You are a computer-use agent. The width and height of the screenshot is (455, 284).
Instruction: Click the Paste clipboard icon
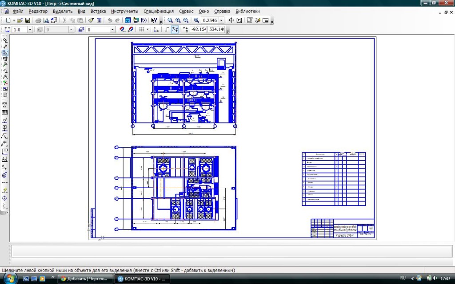click(x=80, y=20)
